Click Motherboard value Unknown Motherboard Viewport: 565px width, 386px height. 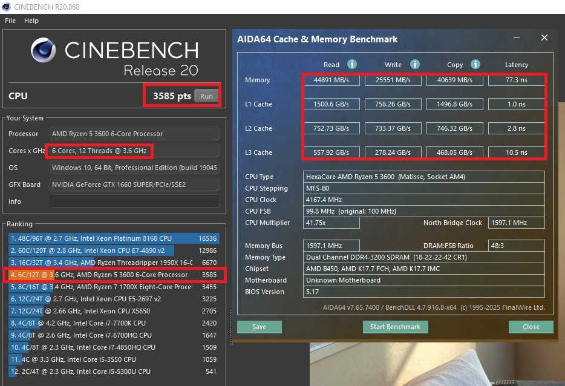click(423, 280)
